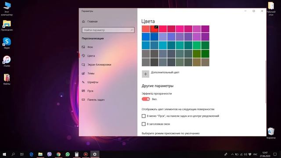Screen dimensions: 281x158
Task: Click the settings window vertical scrollbar
Action: pyautogui.click(x=266, y=82)
